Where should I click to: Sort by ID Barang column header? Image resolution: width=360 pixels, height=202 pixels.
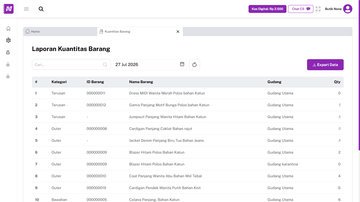point(95,82)
